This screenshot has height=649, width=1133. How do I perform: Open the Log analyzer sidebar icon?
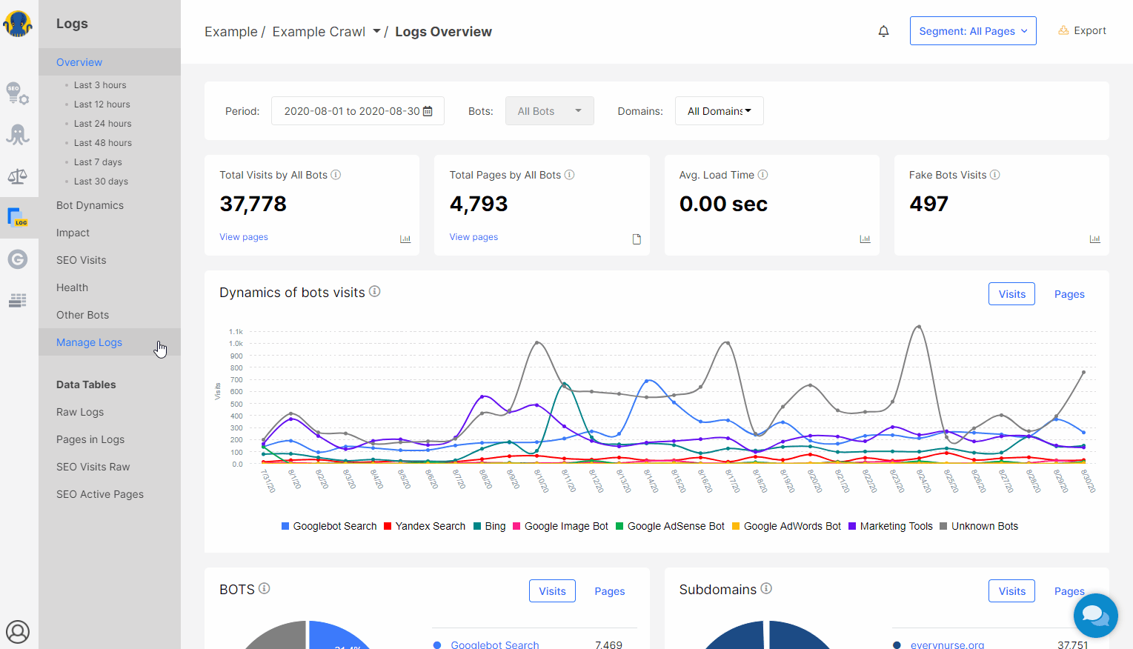(x=18, y=217)
